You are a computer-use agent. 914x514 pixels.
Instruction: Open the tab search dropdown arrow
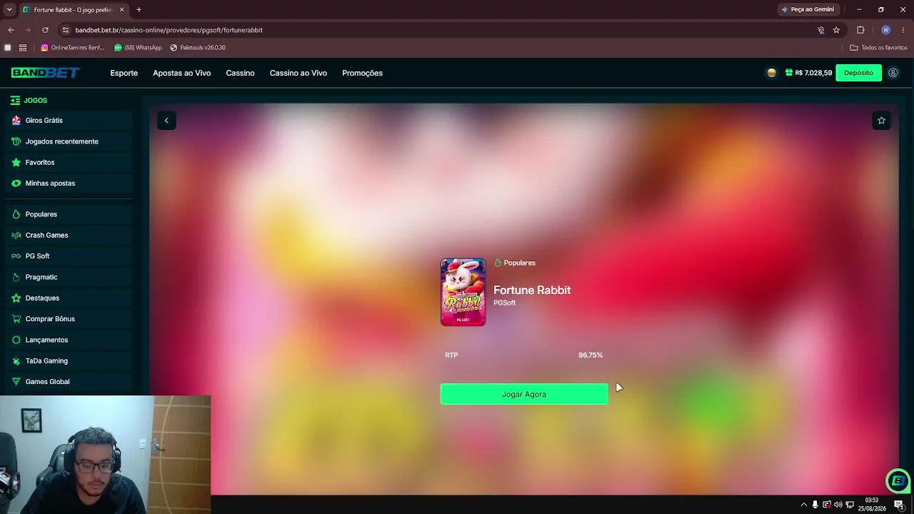click(x=9, y=10)
